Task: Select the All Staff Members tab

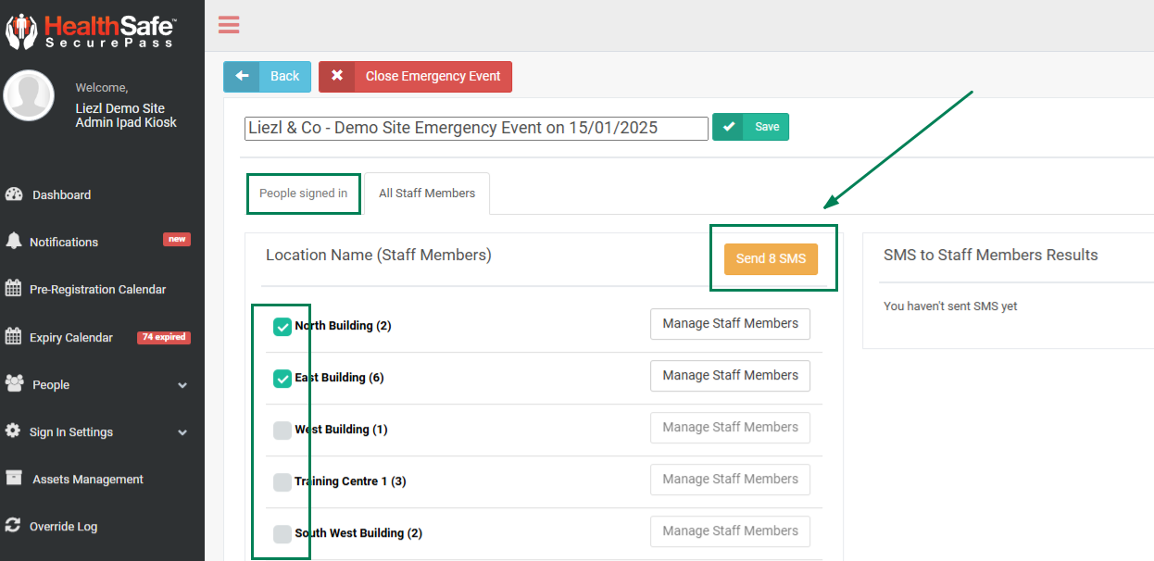Action: [427, 193]
